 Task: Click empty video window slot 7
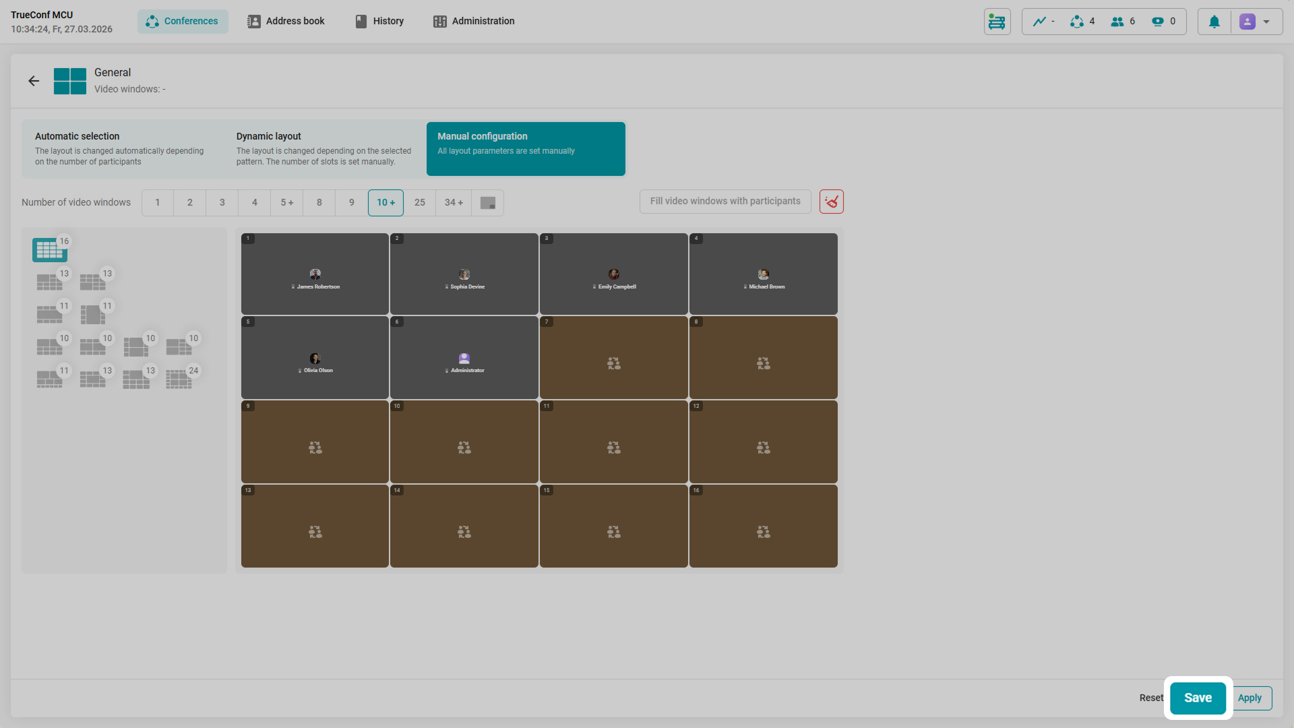(613, 358)
